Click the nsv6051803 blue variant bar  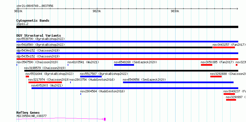[135, 88]
